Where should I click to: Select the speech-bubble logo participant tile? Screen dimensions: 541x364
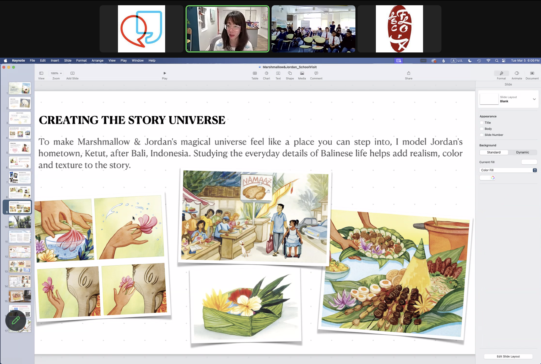point(141,29)
